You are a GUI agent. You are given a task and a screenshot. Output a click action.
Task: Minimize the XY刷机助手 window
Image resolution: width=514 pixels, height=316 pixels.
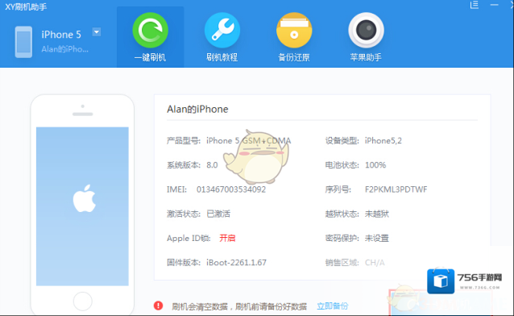point(494,5)
